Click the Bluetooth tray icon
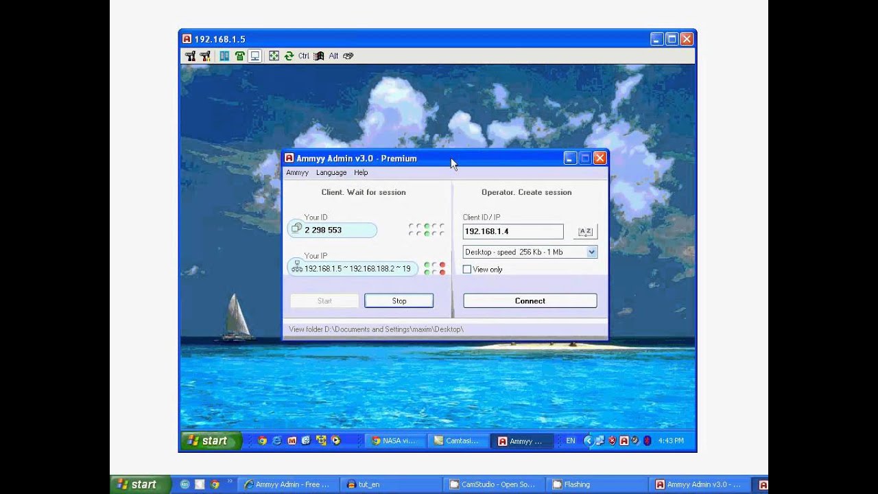 click(646, 441)
